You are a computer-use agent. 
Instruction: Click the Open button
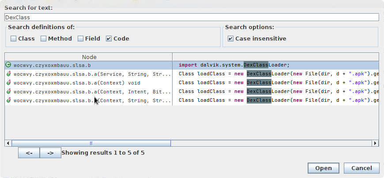(324, 168)
